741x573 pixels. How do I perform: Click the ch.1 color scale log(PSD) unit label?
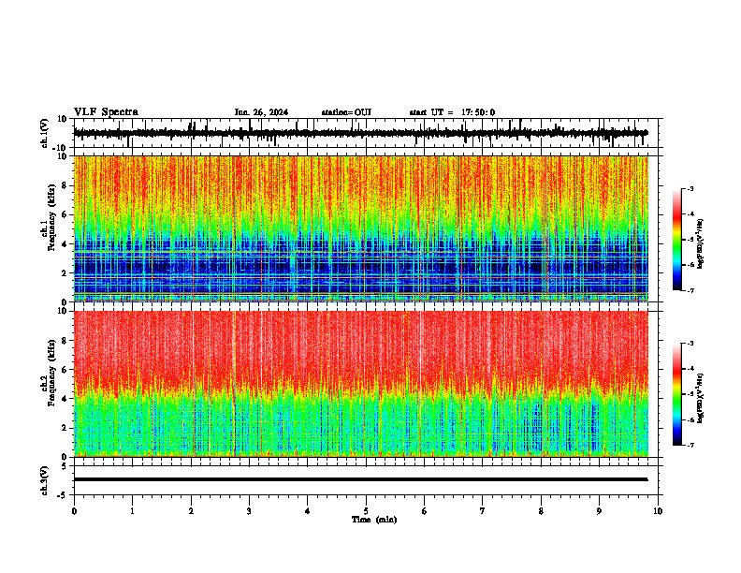701,244
